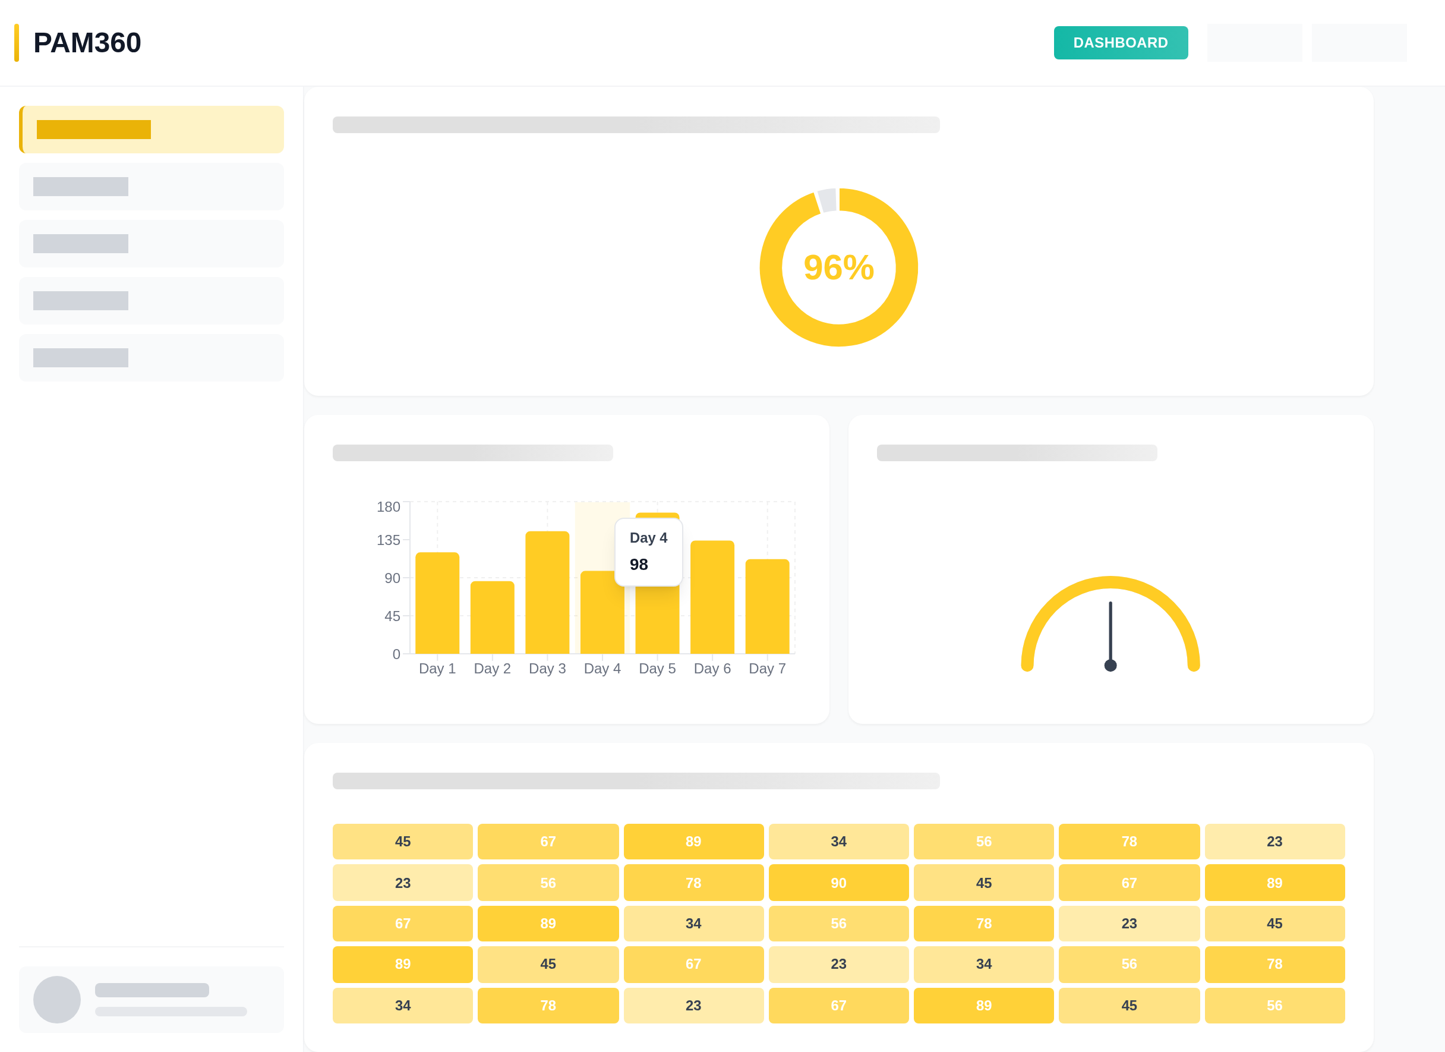Screen dimensions: 1445x1052
Task: Click the 96% donut chart
Action: point(838,267)
